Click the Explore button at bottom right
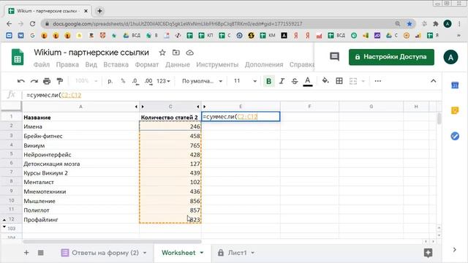The width and height of the screenshot is (468, 263). click(x=428, y=253)
